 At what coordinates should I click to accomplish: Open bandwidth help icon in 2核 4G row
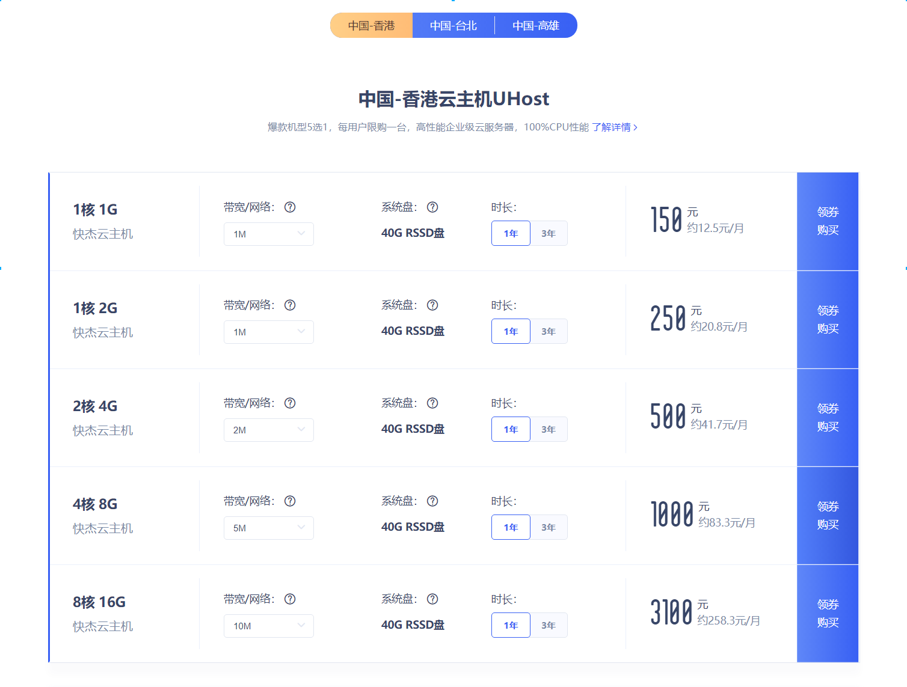[x=290, y=403]
